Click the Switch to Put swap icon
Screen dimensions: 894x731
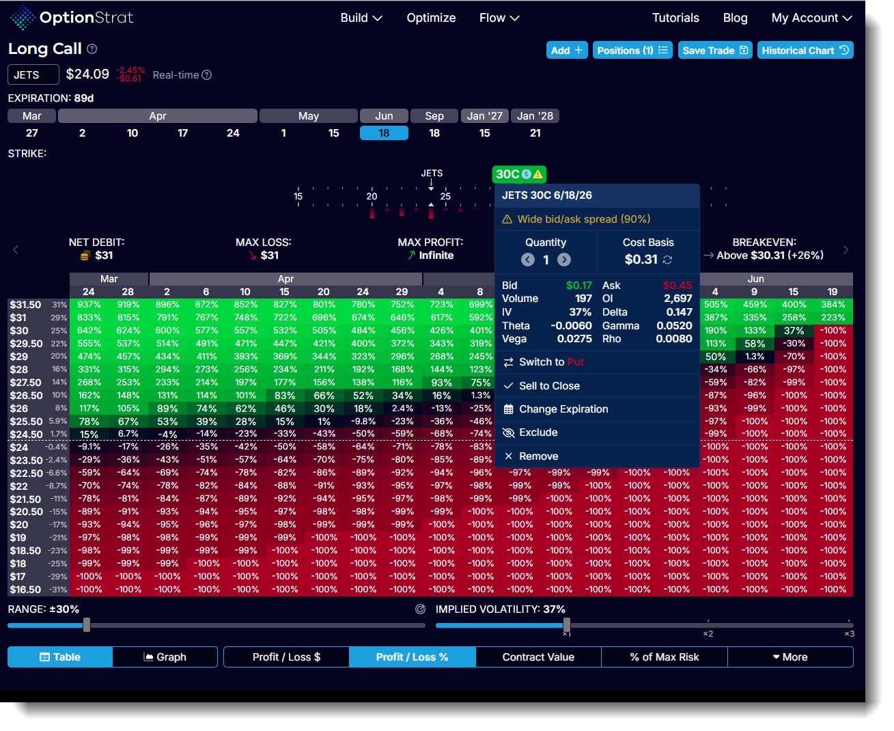pos(508,362)
